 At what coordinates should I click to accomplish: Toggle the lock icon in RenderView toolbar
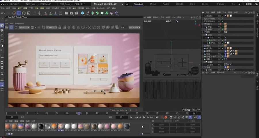[60, 27]
